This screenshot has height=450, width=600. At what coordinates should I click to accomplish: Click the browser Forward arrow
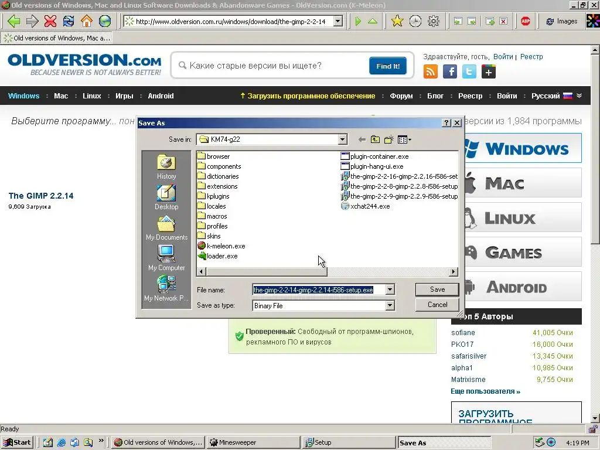click(32, 21)
